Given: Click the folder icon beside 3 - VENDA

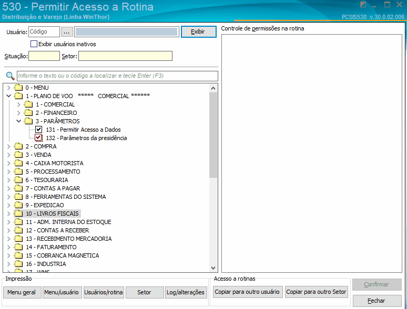Looking at the screenshot, I should 19,155.
